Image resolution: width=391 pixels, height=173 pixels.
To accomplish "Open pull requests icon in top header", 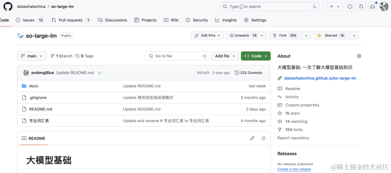I will tap(361, 7).
